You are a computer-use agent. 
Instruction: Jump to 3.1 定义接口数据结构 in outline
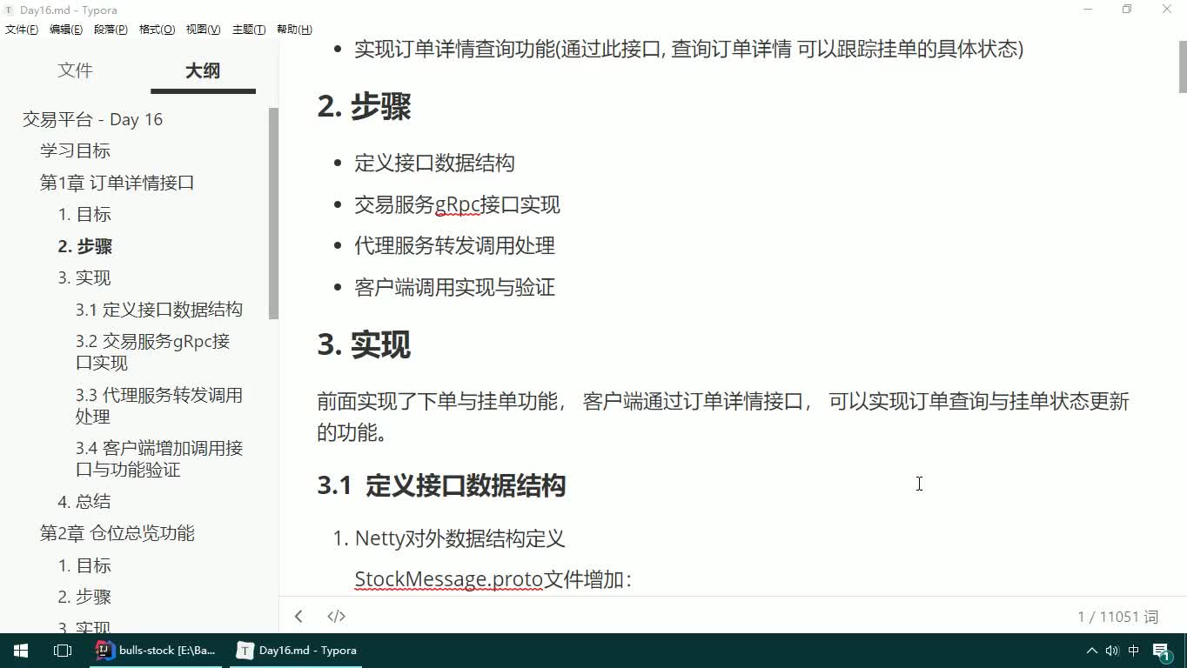click(x=159, y=310)
